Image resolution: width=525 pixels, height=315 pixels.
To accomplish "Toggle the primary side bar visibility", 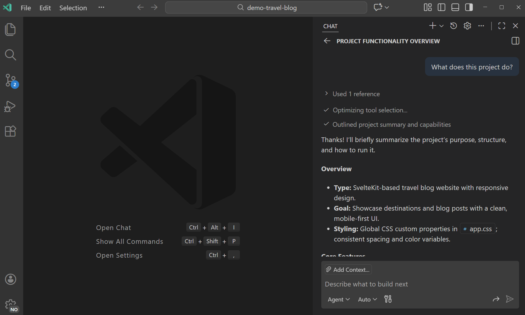I will [442, 7].
